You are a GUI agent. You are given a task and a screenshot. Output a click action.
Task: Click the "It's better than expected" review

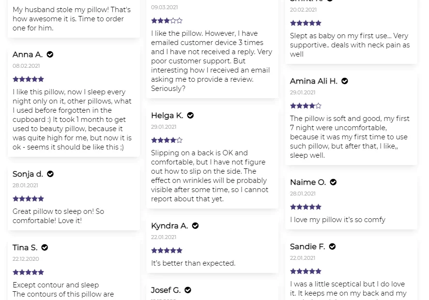click(193, 263)
